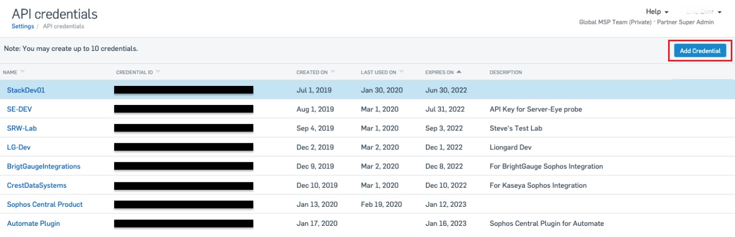Viewport: 735px width, 237px height.
Task: Click the Created On column header
Action: click(312, 72)
